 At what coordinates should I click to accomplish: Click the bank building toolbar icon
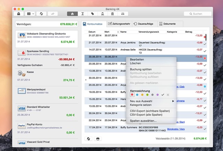point(113,14)
